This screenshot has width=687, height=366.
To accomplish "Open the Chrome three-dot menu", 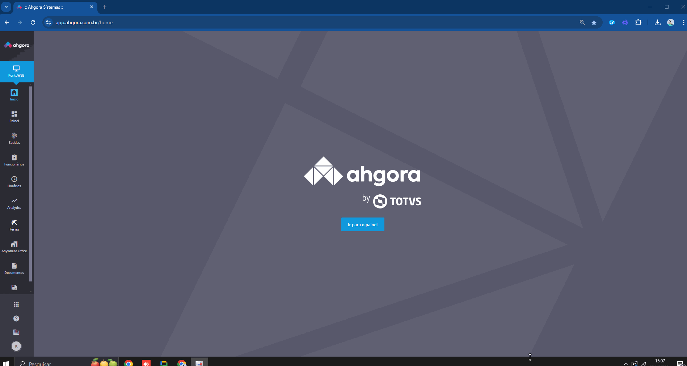I will pyautogui.click(x=683, y=22).
